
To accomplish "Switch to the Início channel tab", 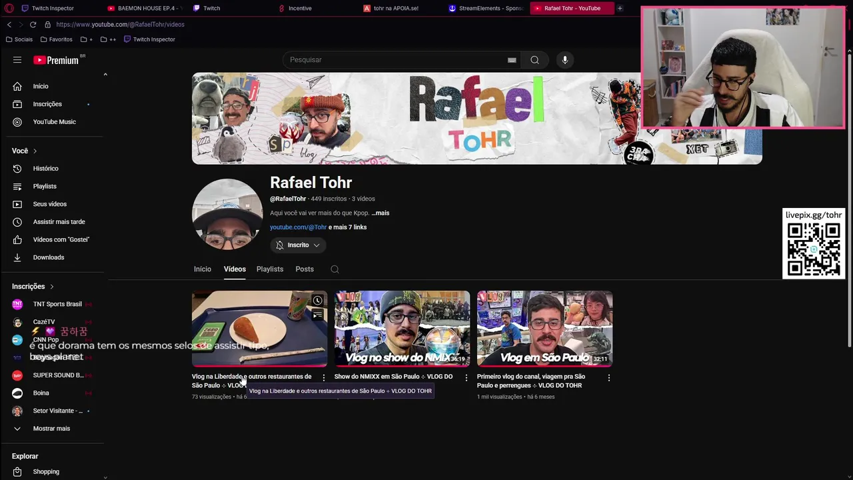I will point(203,269).
